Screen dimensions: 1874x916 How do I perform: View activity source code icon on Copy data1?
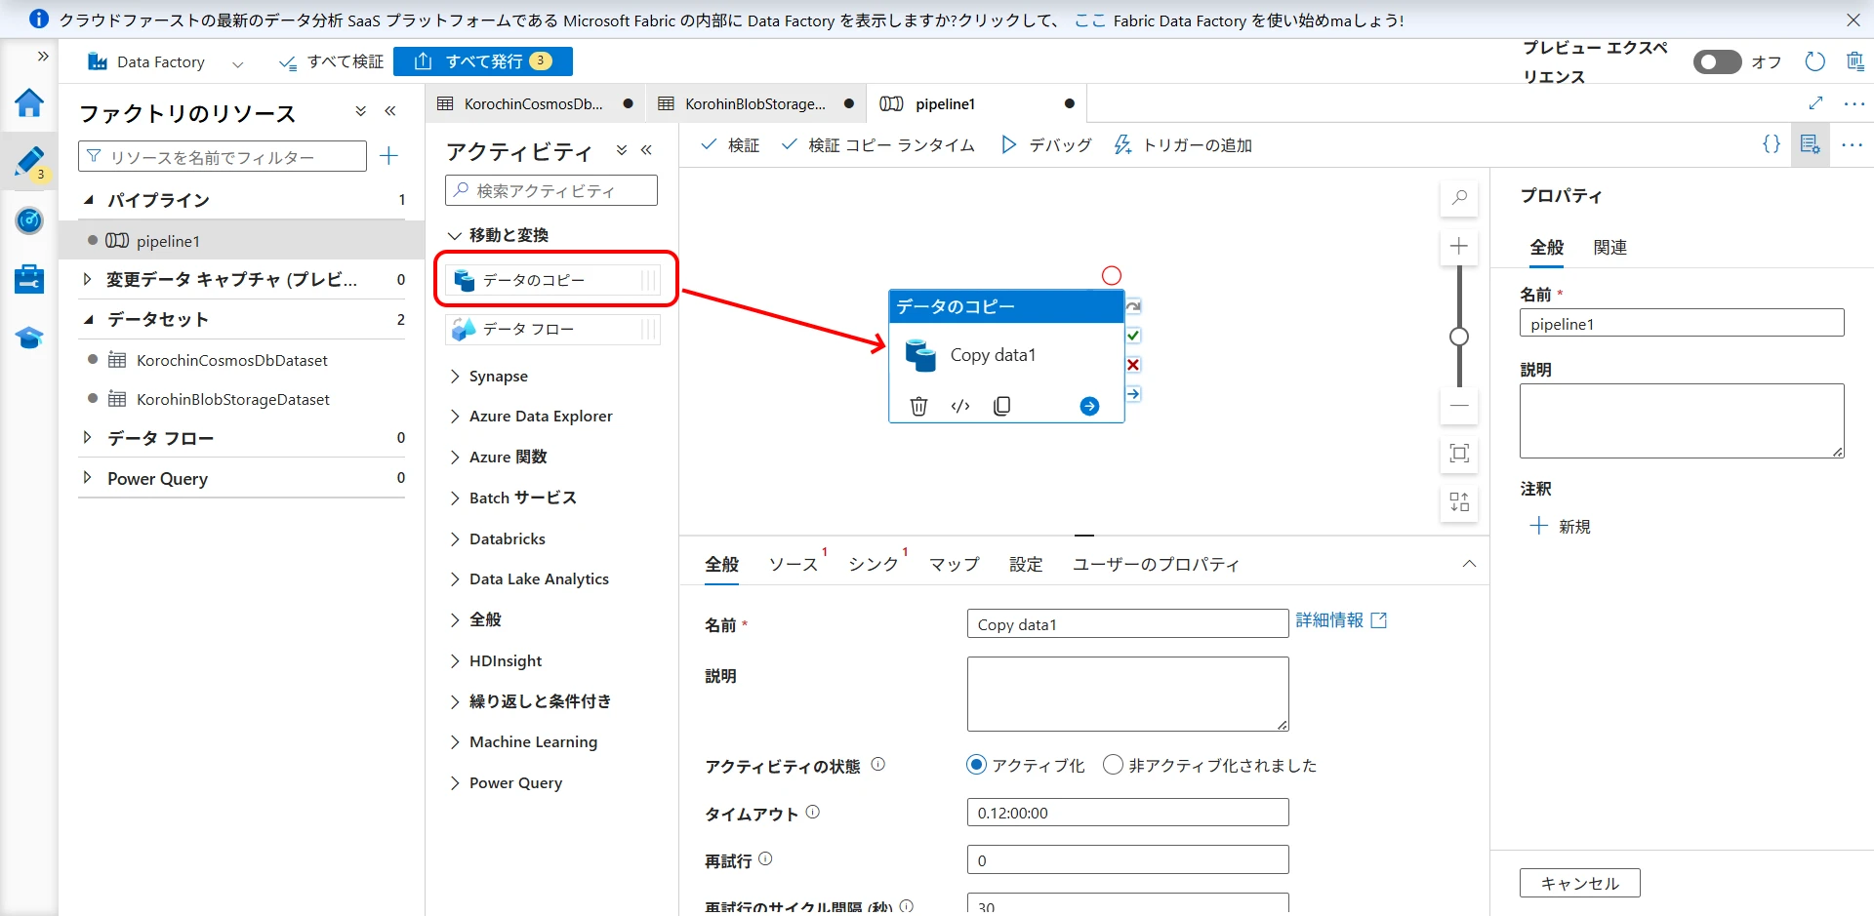point(960,406)
